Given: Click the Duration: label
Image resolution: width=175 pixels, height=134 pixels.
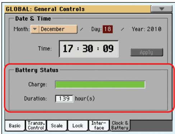Looking at the screenshot, I should (36, 99).
